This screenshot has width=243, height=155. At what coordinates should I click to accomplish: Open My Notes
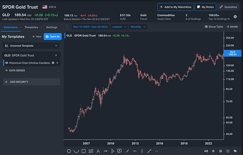coord(206,7)
